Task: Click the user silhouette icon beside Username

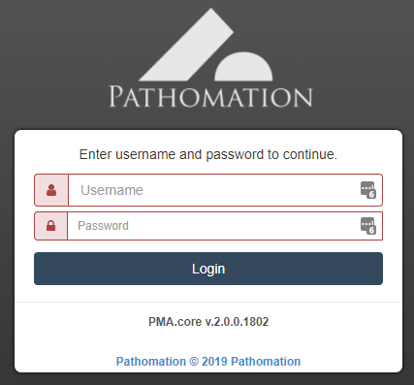Action: click(51, 190)
